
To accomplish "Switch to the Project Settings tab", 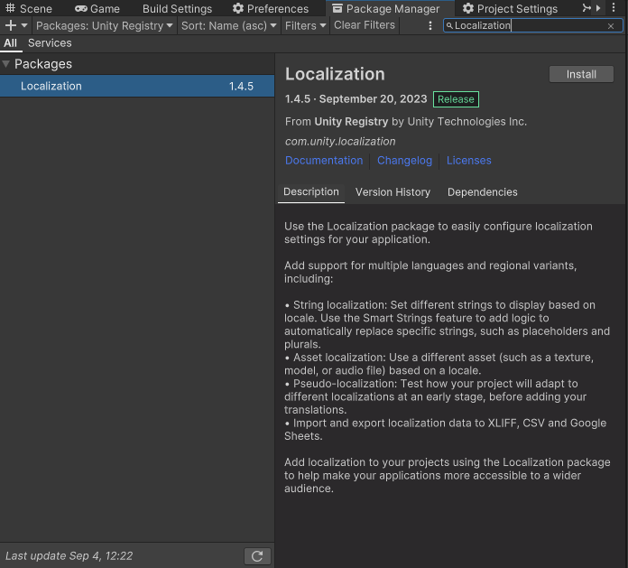I will 511,8.
